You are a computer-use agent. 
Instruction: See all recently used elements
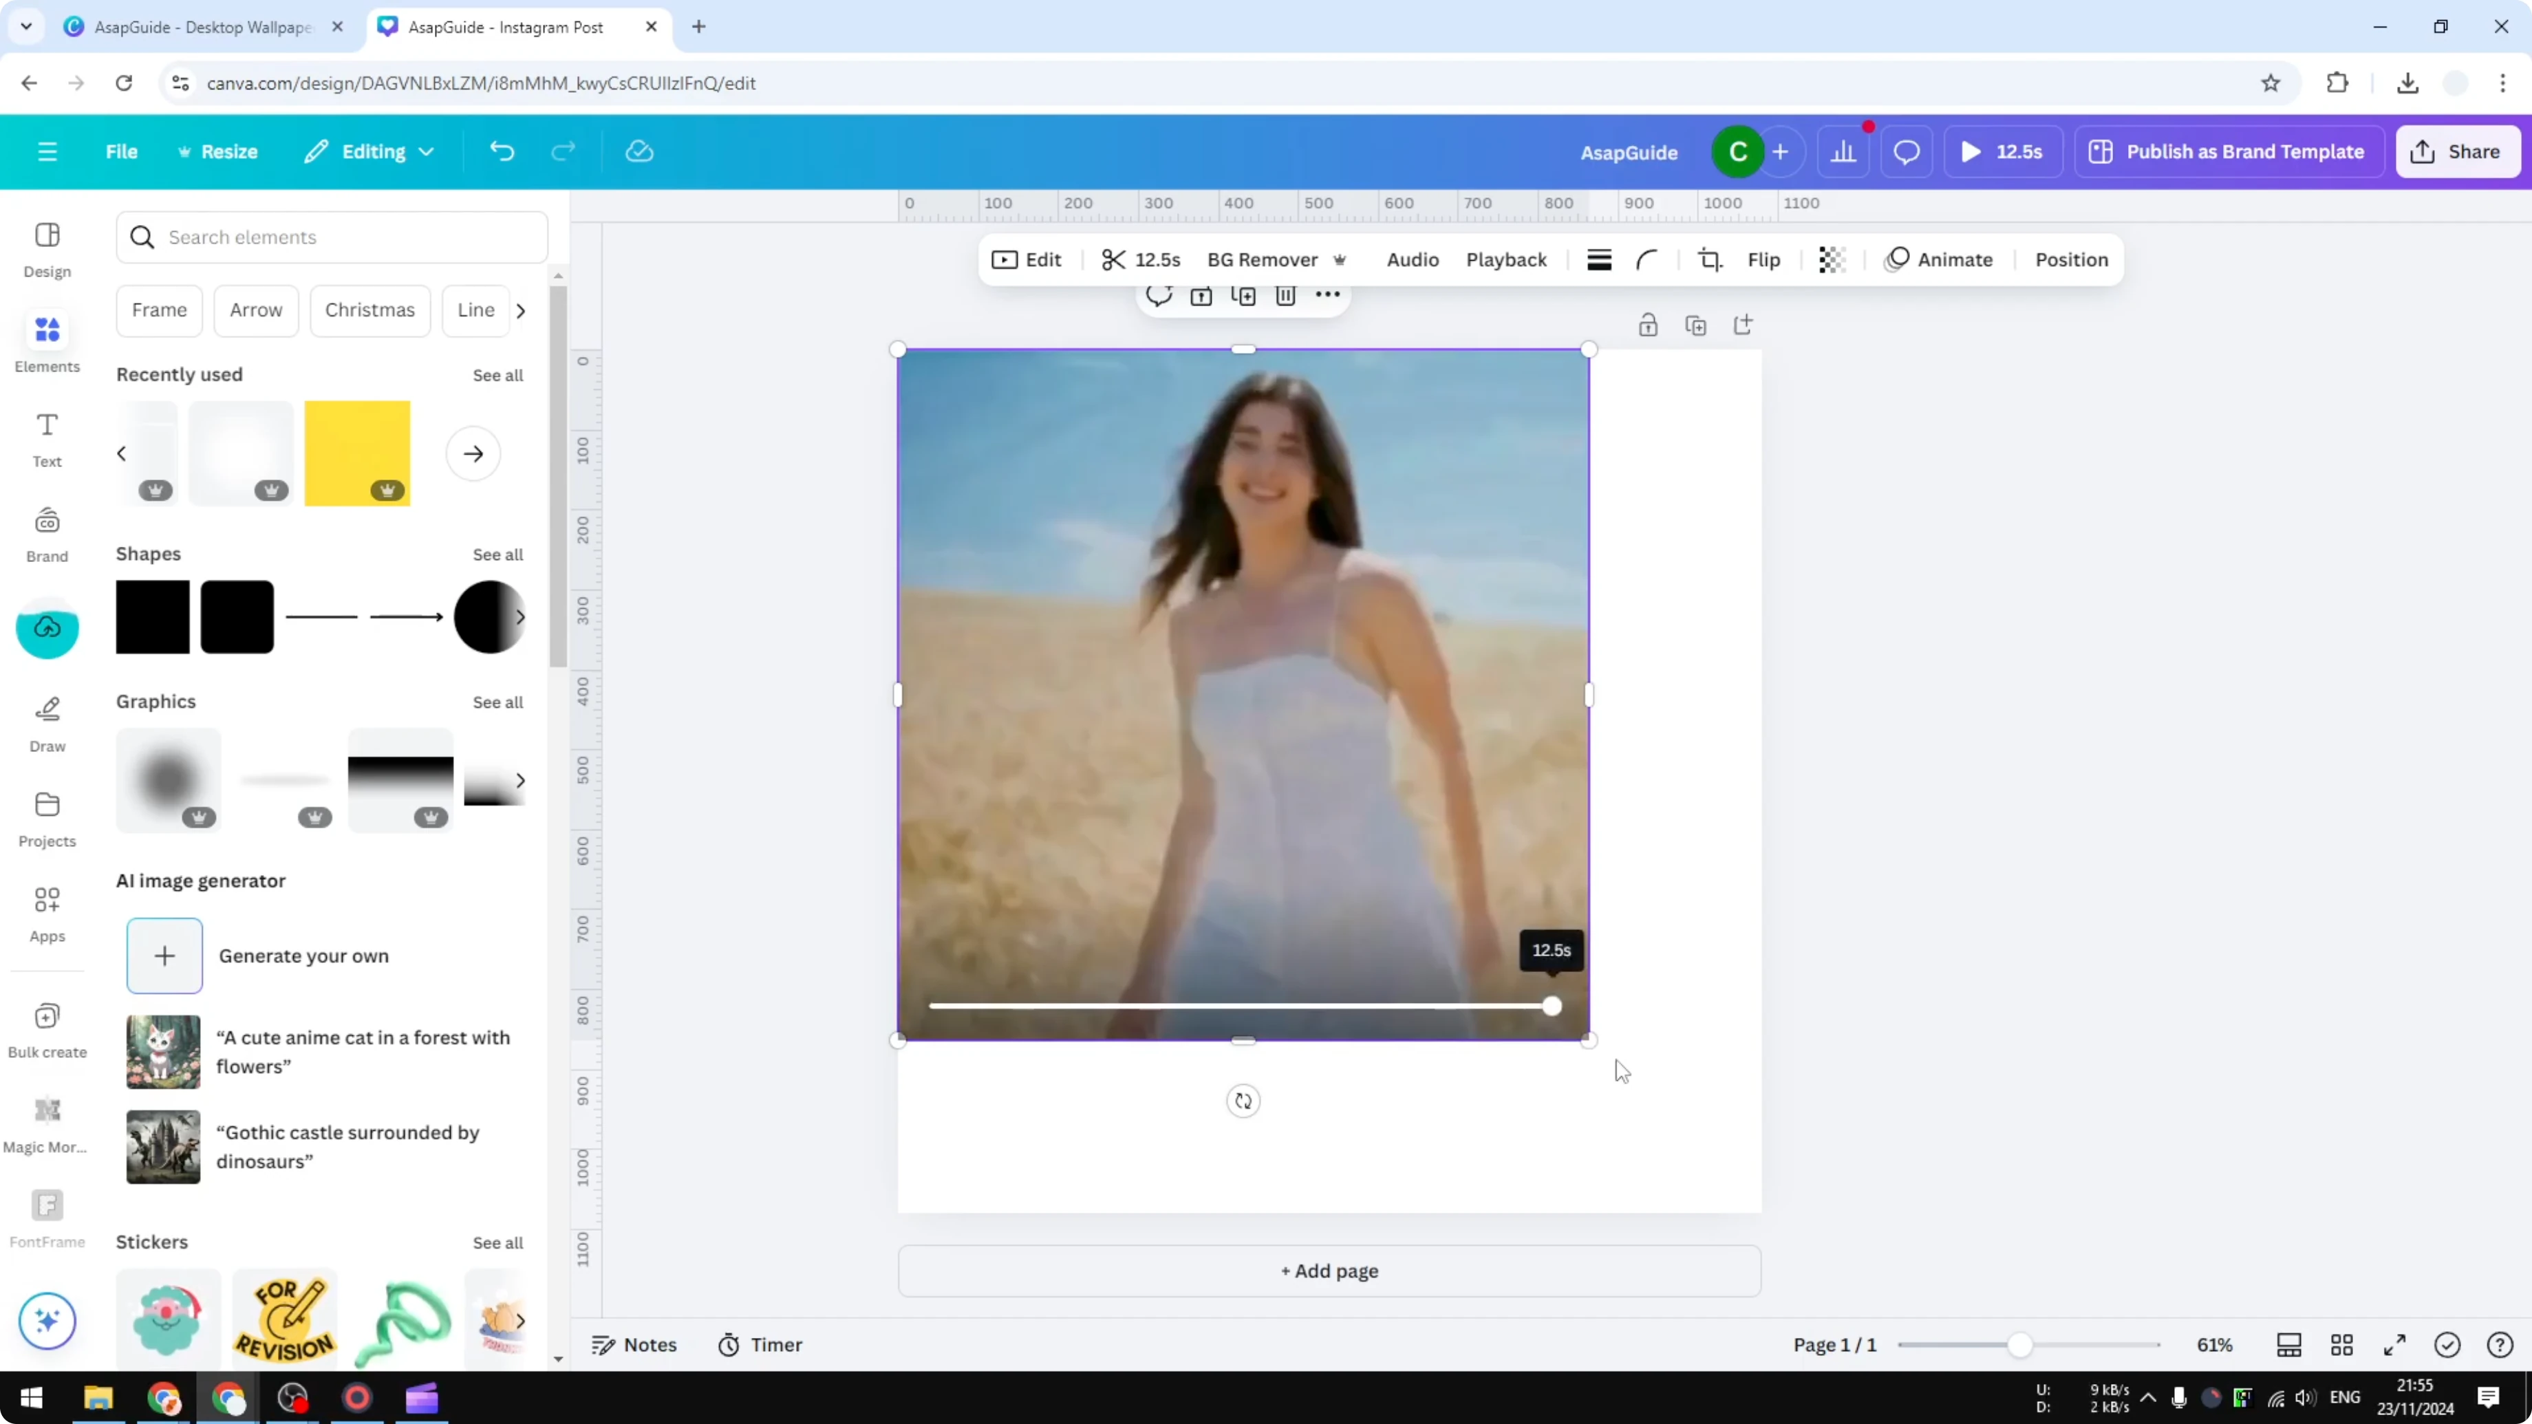pyautogui.click(x=497, y=376)
